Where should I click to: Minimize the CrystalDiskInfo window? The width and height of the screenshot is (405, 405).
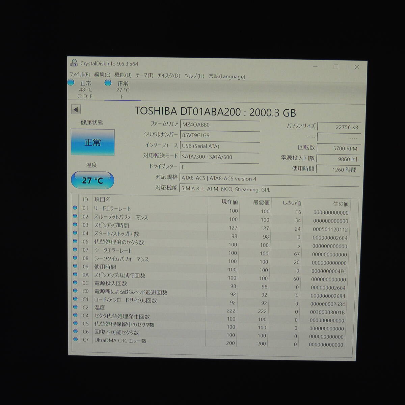[315, 66]
